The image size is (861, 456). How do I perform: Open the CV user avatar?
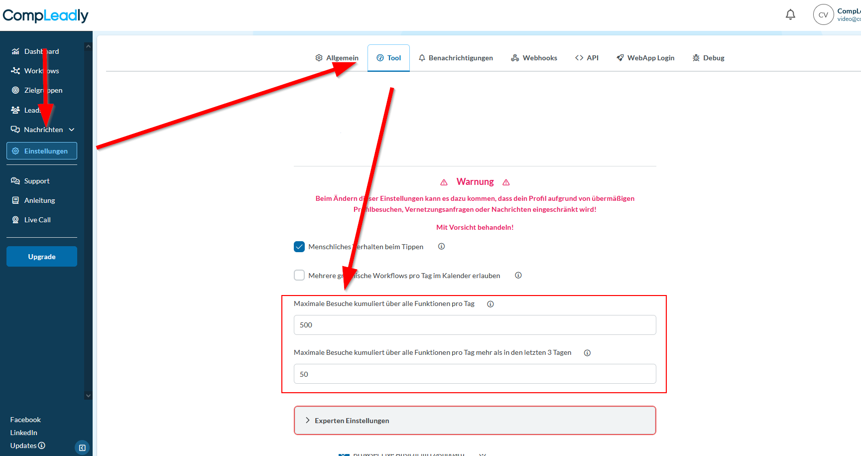pyautogui.click(x=823, y=15)
